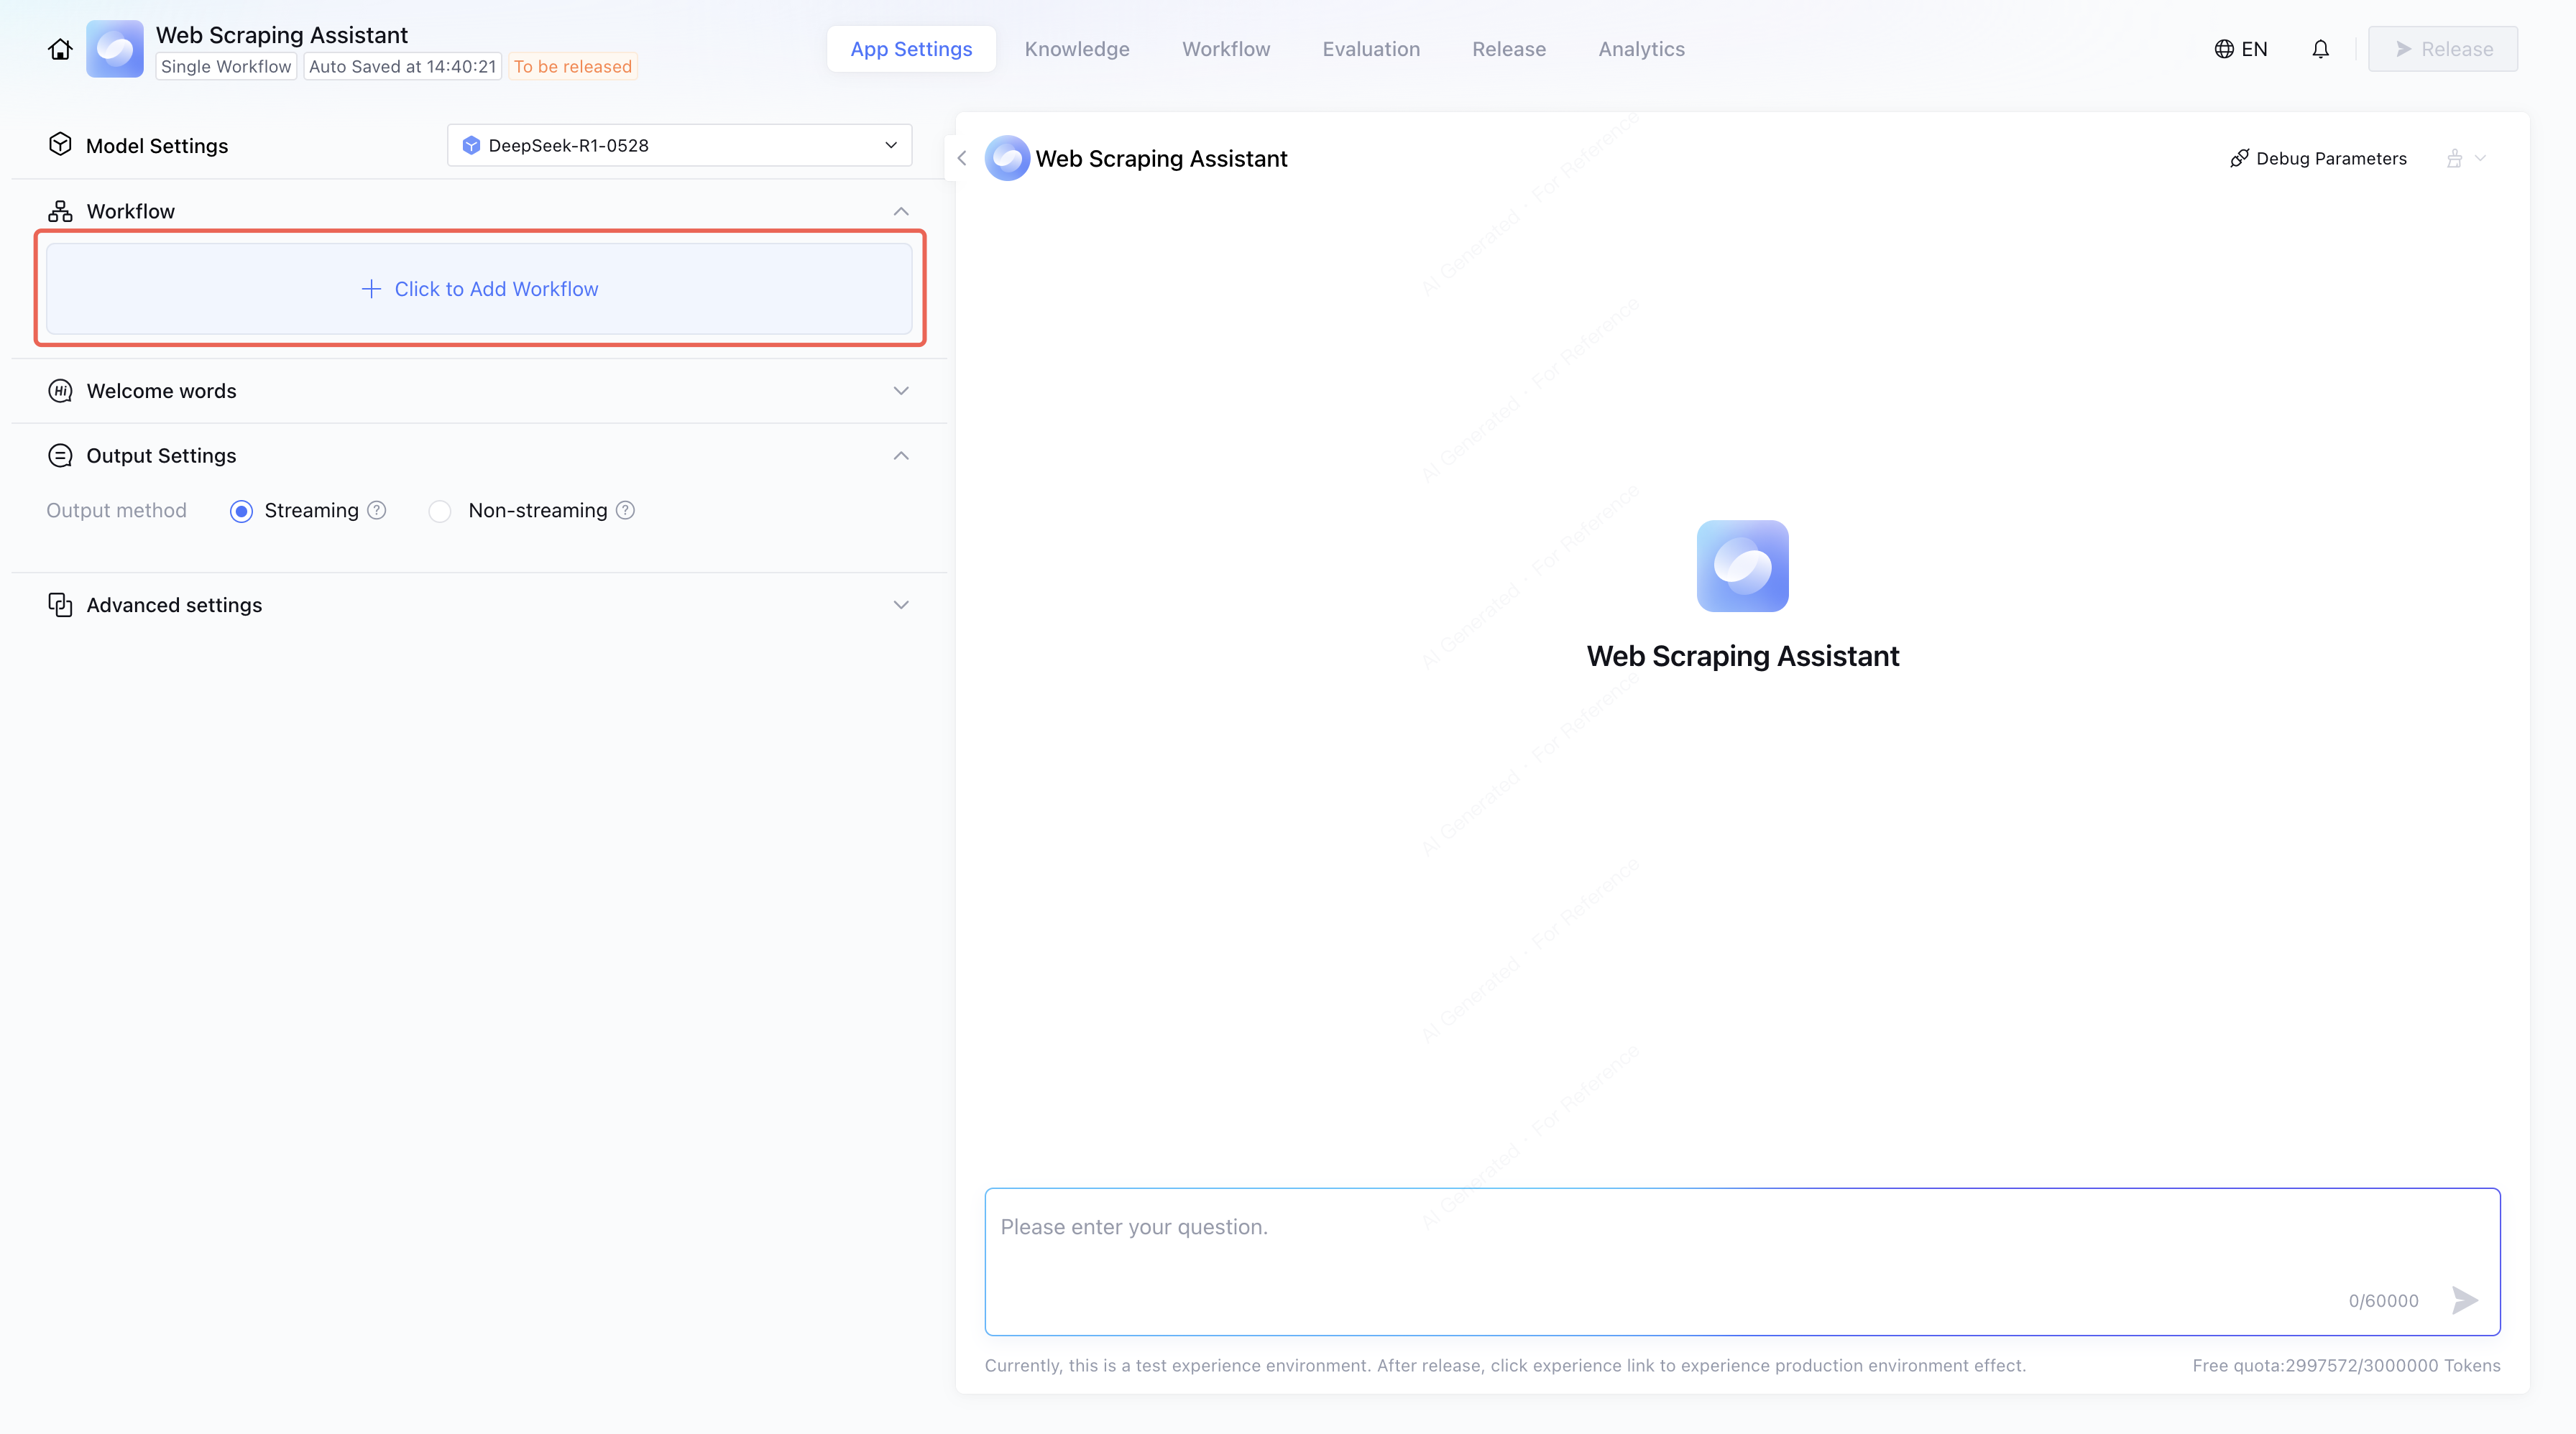This screenshot has width=2576, height=1434.
Task: Open the DeepSeek-R1-0528 model dropdown
Action: tap(679, 145)
